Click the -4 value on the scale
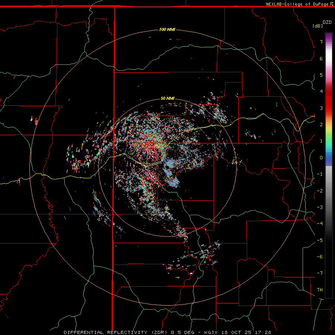Image resolution: width=335 pixels, height=335 pixels. pos(320,223)
